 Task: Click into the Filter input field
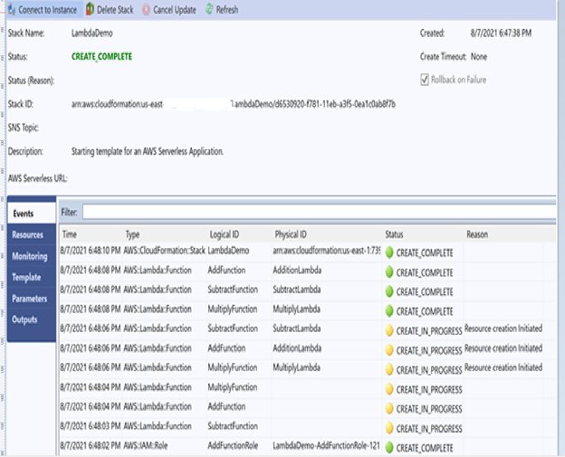pos(320,212)
